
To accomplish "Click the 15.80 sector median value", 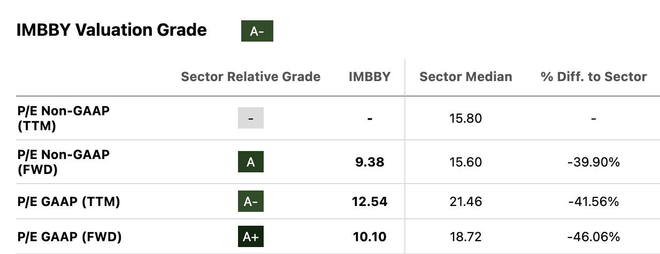I will (x=466, y=118).
